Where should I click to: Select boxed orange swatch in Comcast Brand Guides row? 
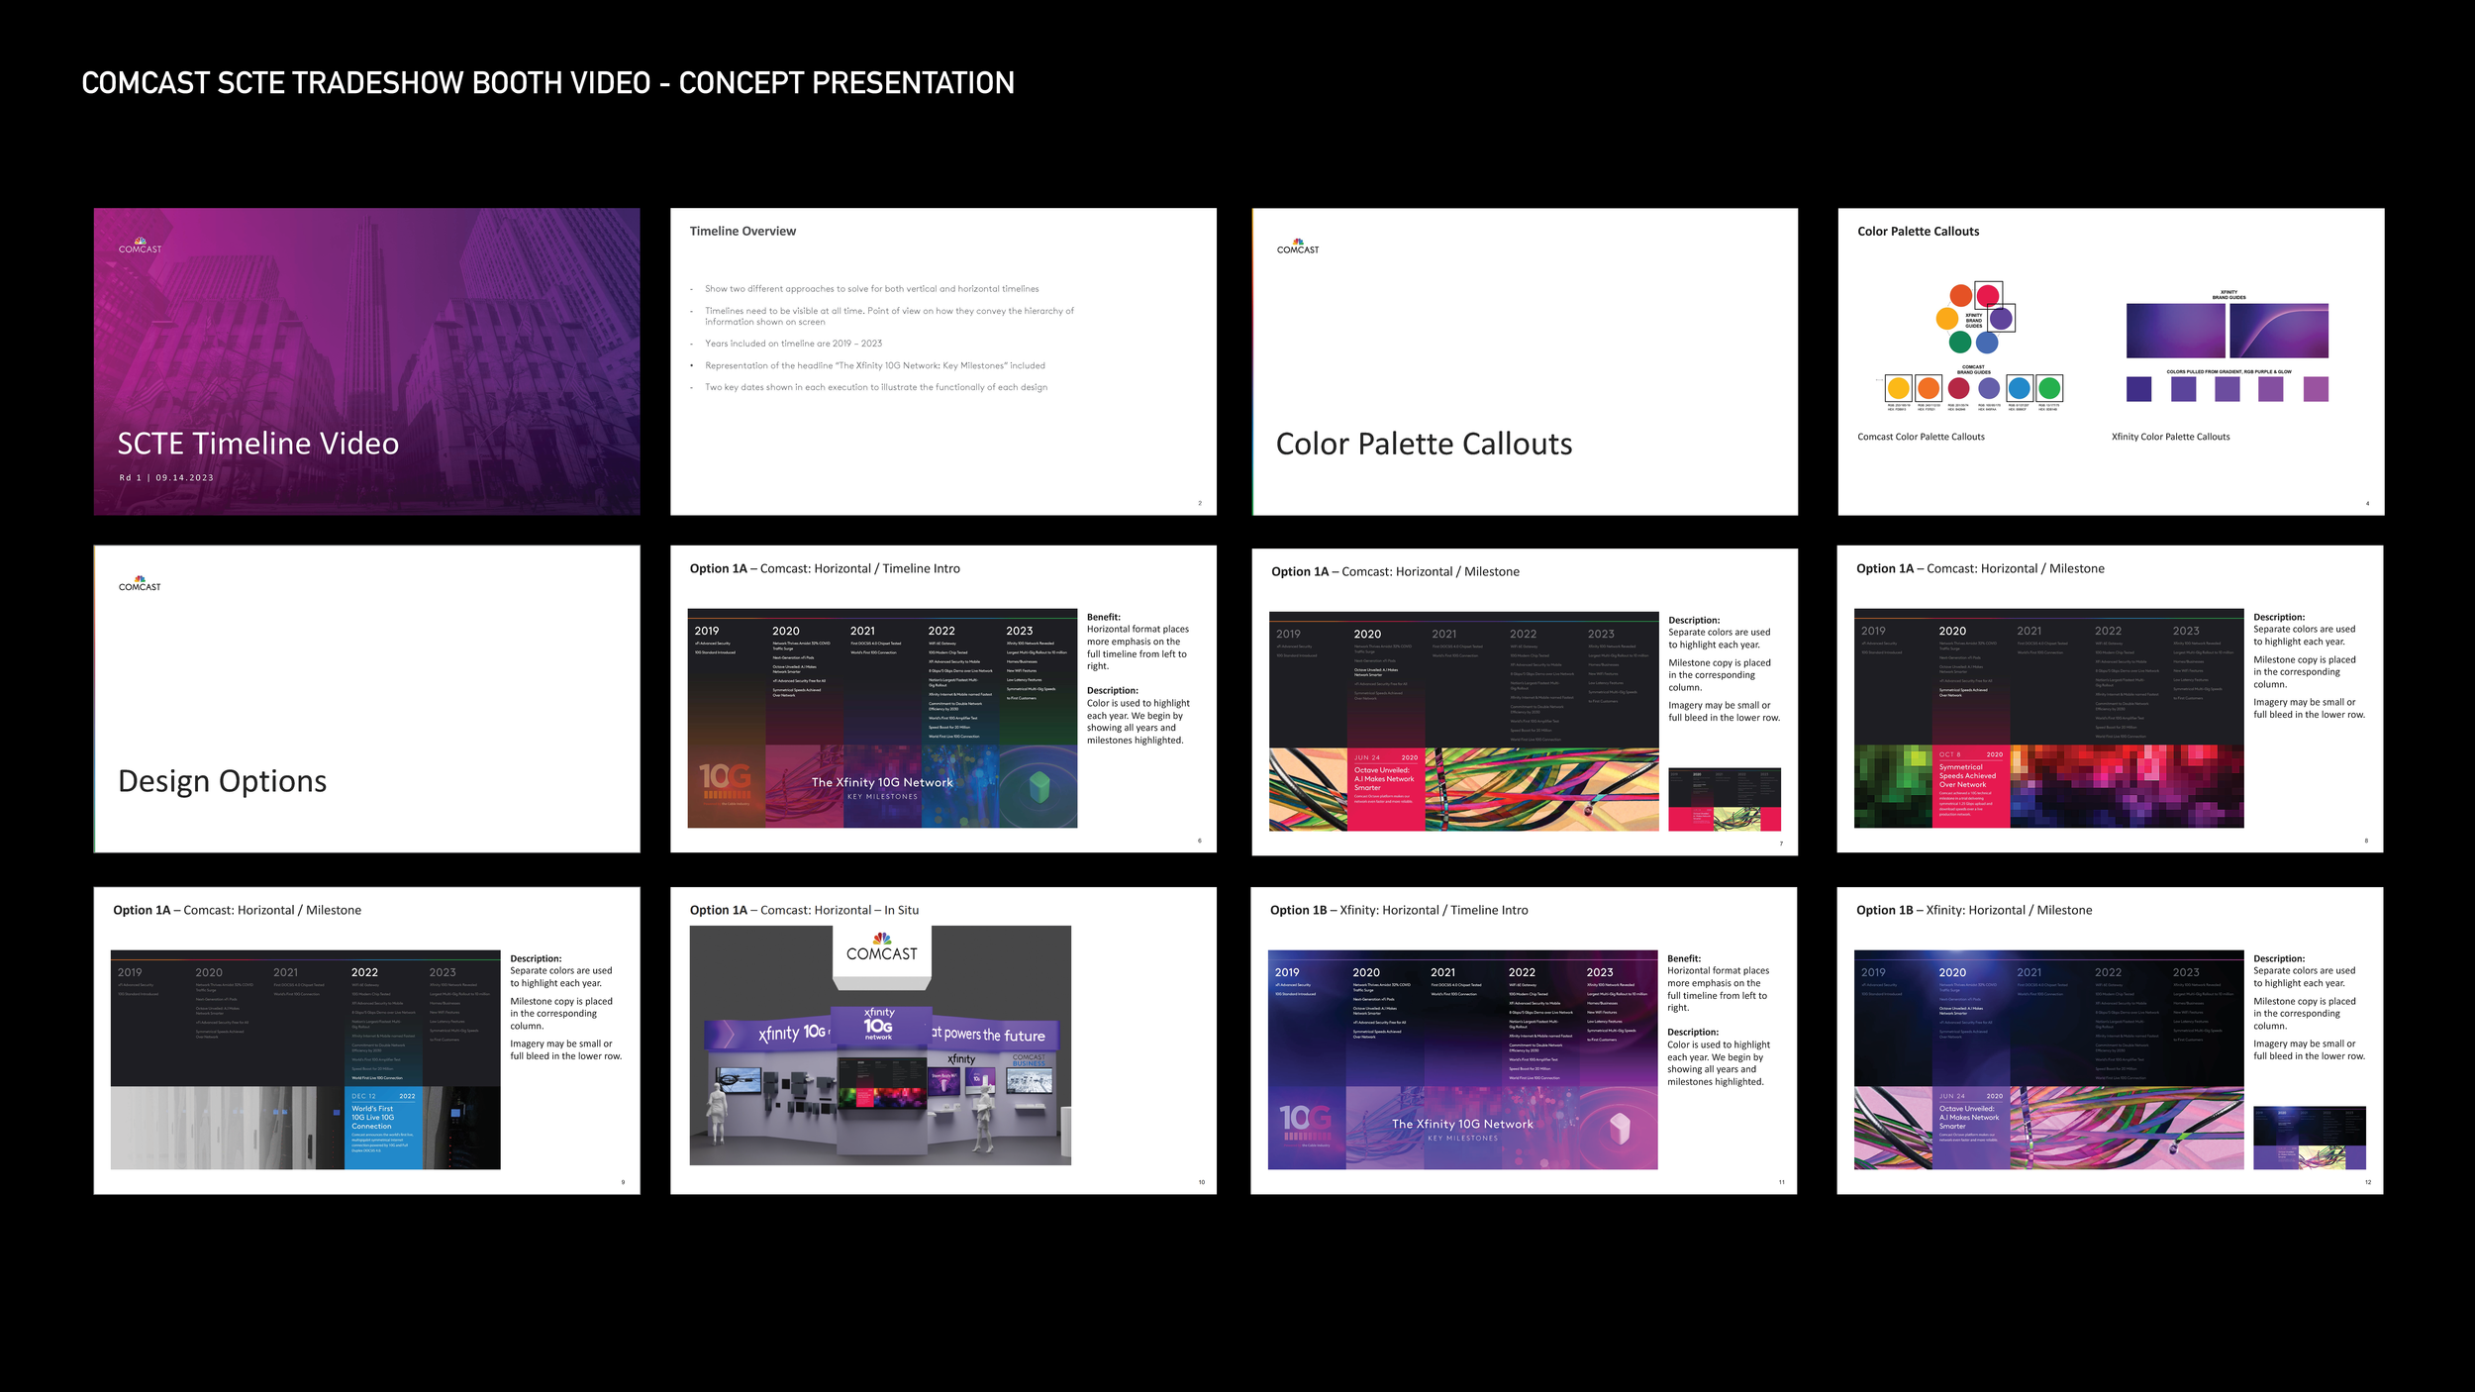[1929, 388]
